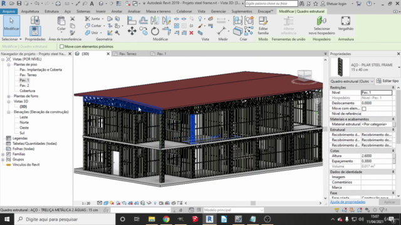This screenshot has height=225, width=401.
Task: Open Google Chrome from the taskbar
Action: [x=166, y=219]
